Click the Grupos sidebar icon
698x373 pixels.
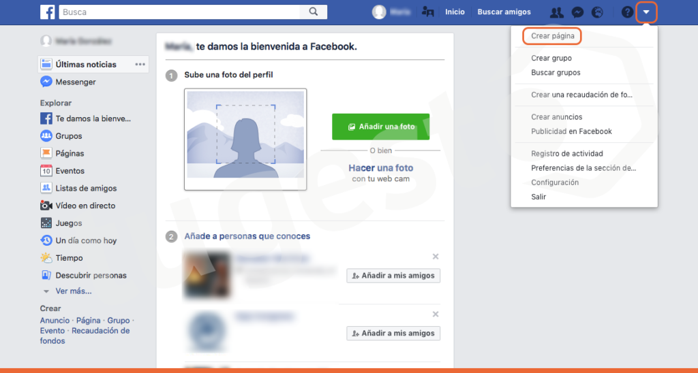[x=46, y=135]
